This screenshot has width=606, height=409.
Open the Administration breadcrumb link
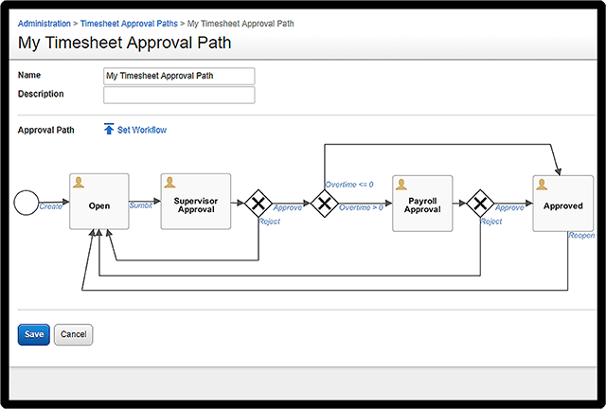coord(45,24)
